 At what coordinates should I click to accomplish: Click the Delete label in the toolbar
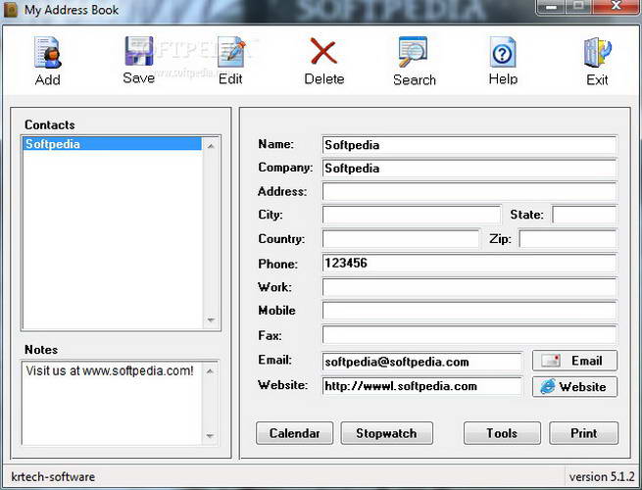(x=324, y=78)
